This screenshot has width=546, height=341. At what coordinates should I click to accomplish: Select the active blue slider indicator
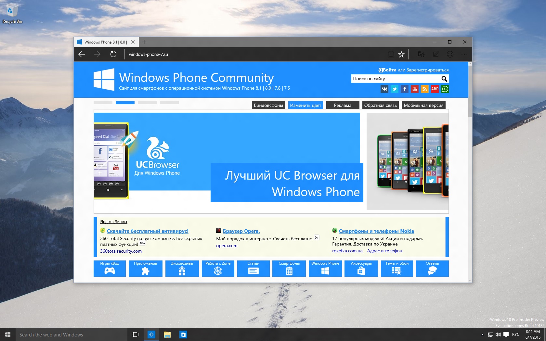tap(125, 103)
